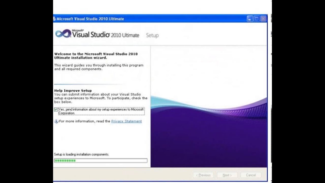Click the installation loading progress bar

[x=101, y=161]
